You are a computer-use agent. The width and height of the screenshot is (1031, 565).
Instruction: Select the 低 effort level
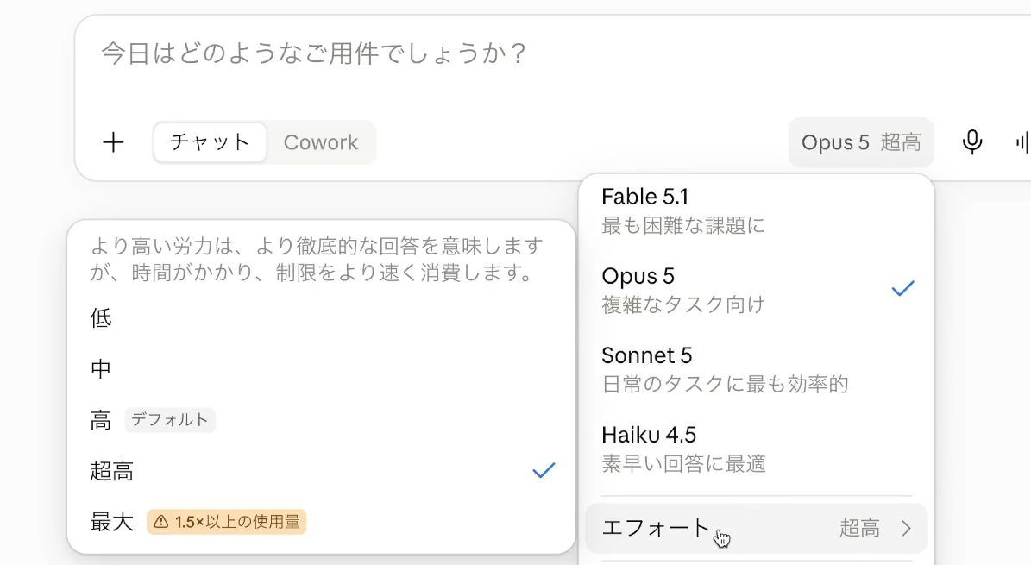tap(322, 318)
